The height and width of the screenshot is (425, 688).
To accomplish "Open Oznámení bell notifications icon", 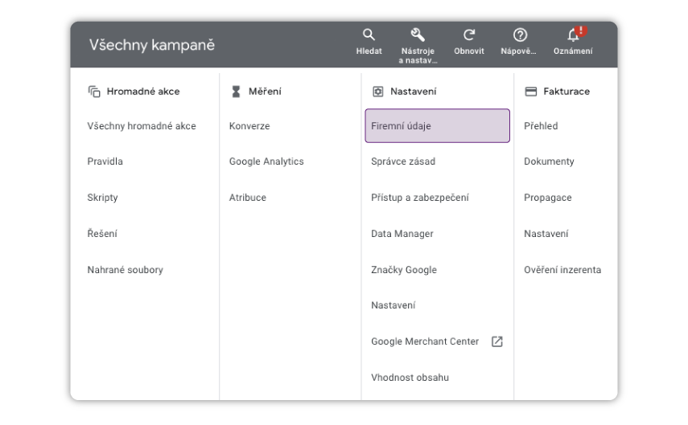I will (x=573, y=35).
